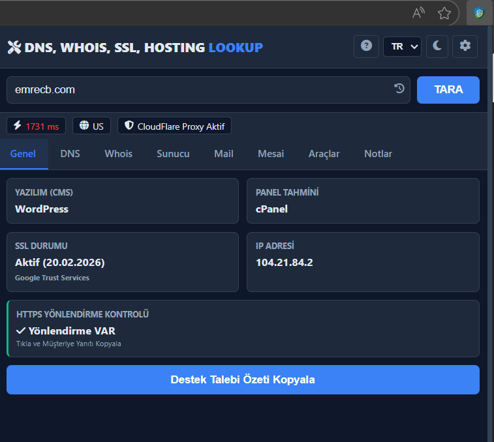Open the Araçlar tab

[324, 154]
